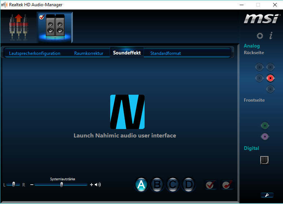Viewport: 283px width, 204px height.
Task: Select sound profile A
Action: (x=141, y=185)
